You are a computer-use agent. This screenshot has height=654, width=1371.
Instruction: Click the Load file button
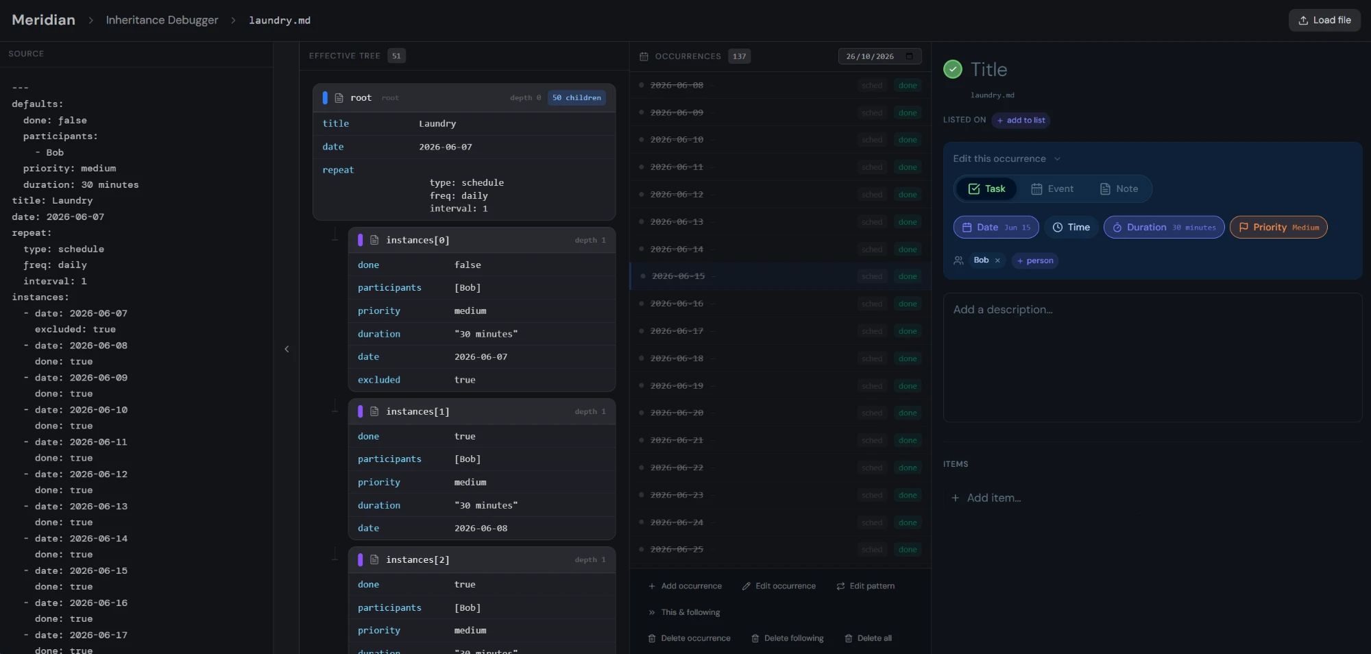click(x=1324, y=20)
